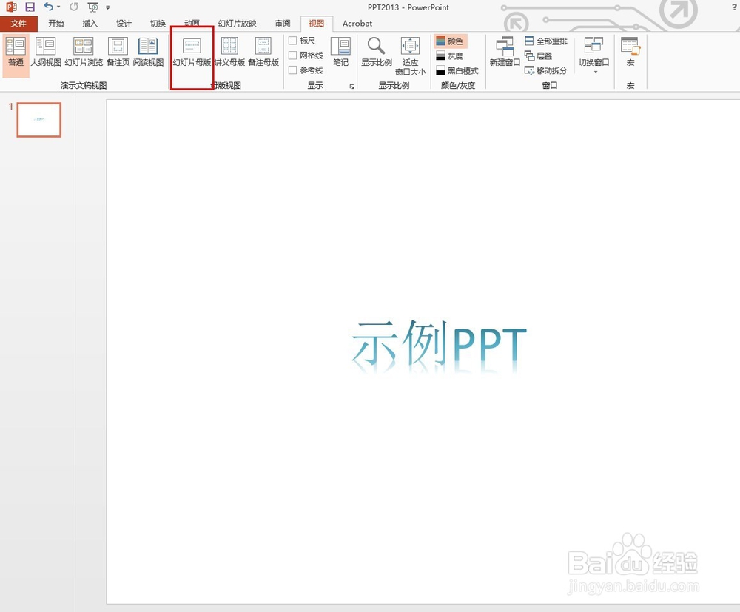Screen dimensions: 740x612
Task: Enable the Gridlines (网格线) checkbox
Action: point(292,56)
